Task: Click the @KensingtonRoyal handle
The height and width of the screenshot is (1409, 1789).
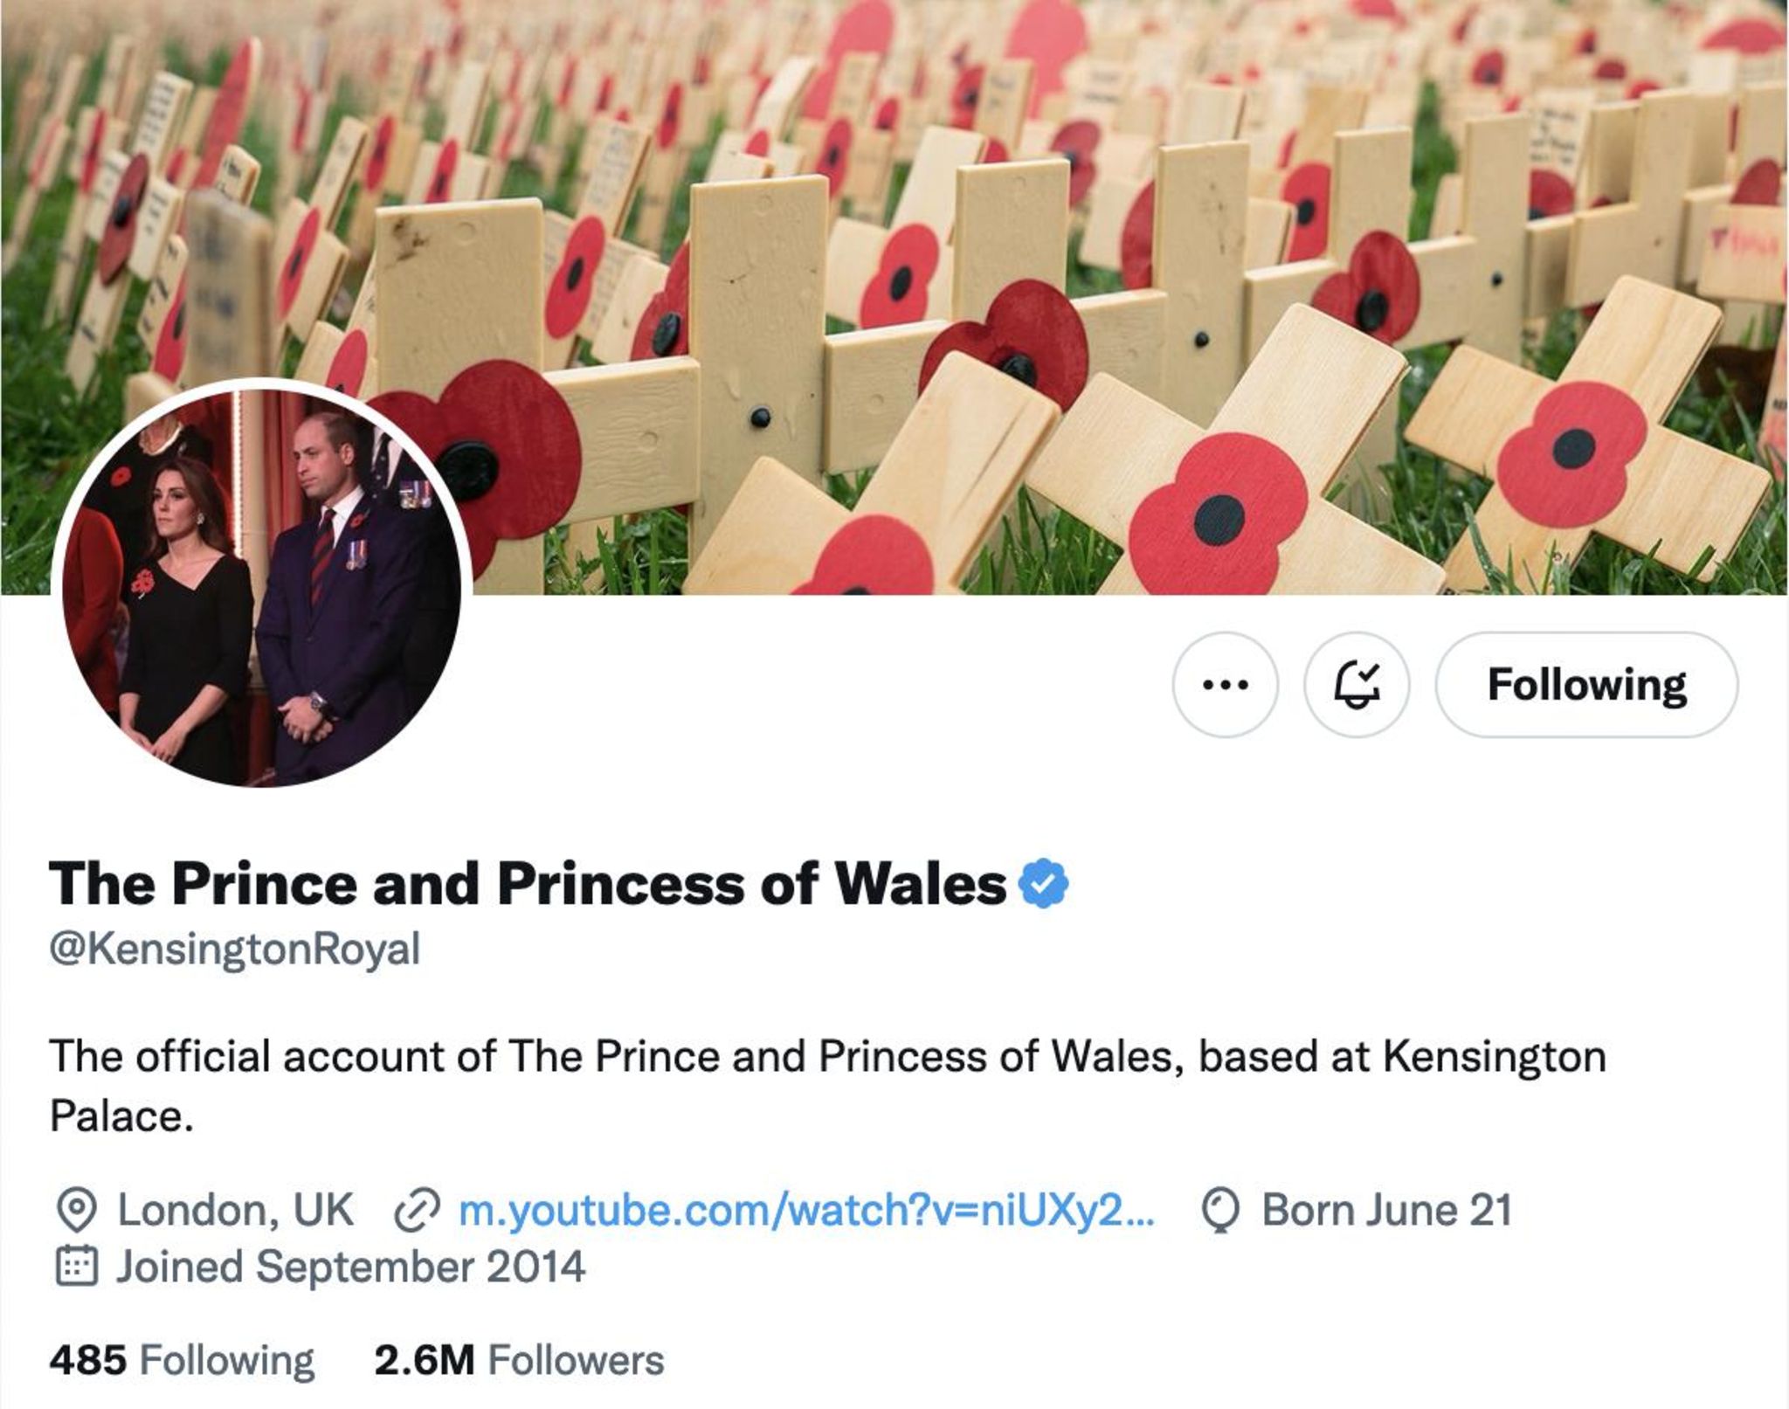Action: click(x=234, y=950)
